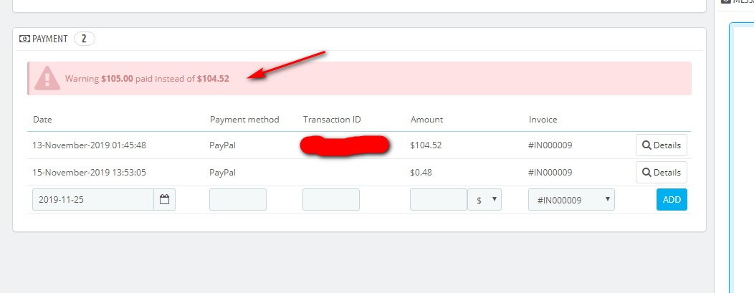This screenshot has height=293, width=754.
Task: Click the money icon beside PAYMENT heading
Action: tap(24, 39)
